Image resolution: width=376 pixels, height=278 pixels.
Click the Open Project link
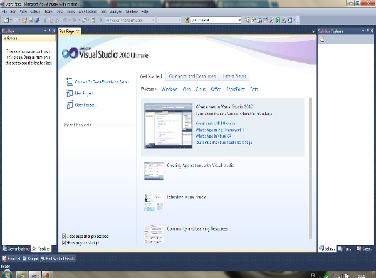[x=86, y=105]
